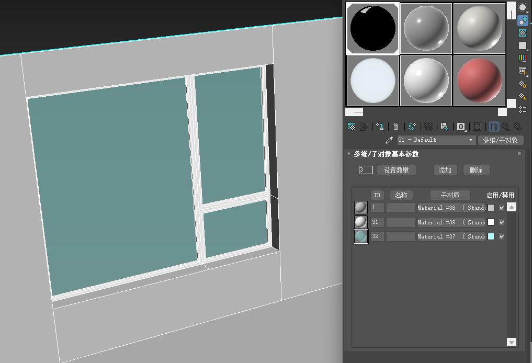Pick material from object with eyedropper

[x=389, y=140]
